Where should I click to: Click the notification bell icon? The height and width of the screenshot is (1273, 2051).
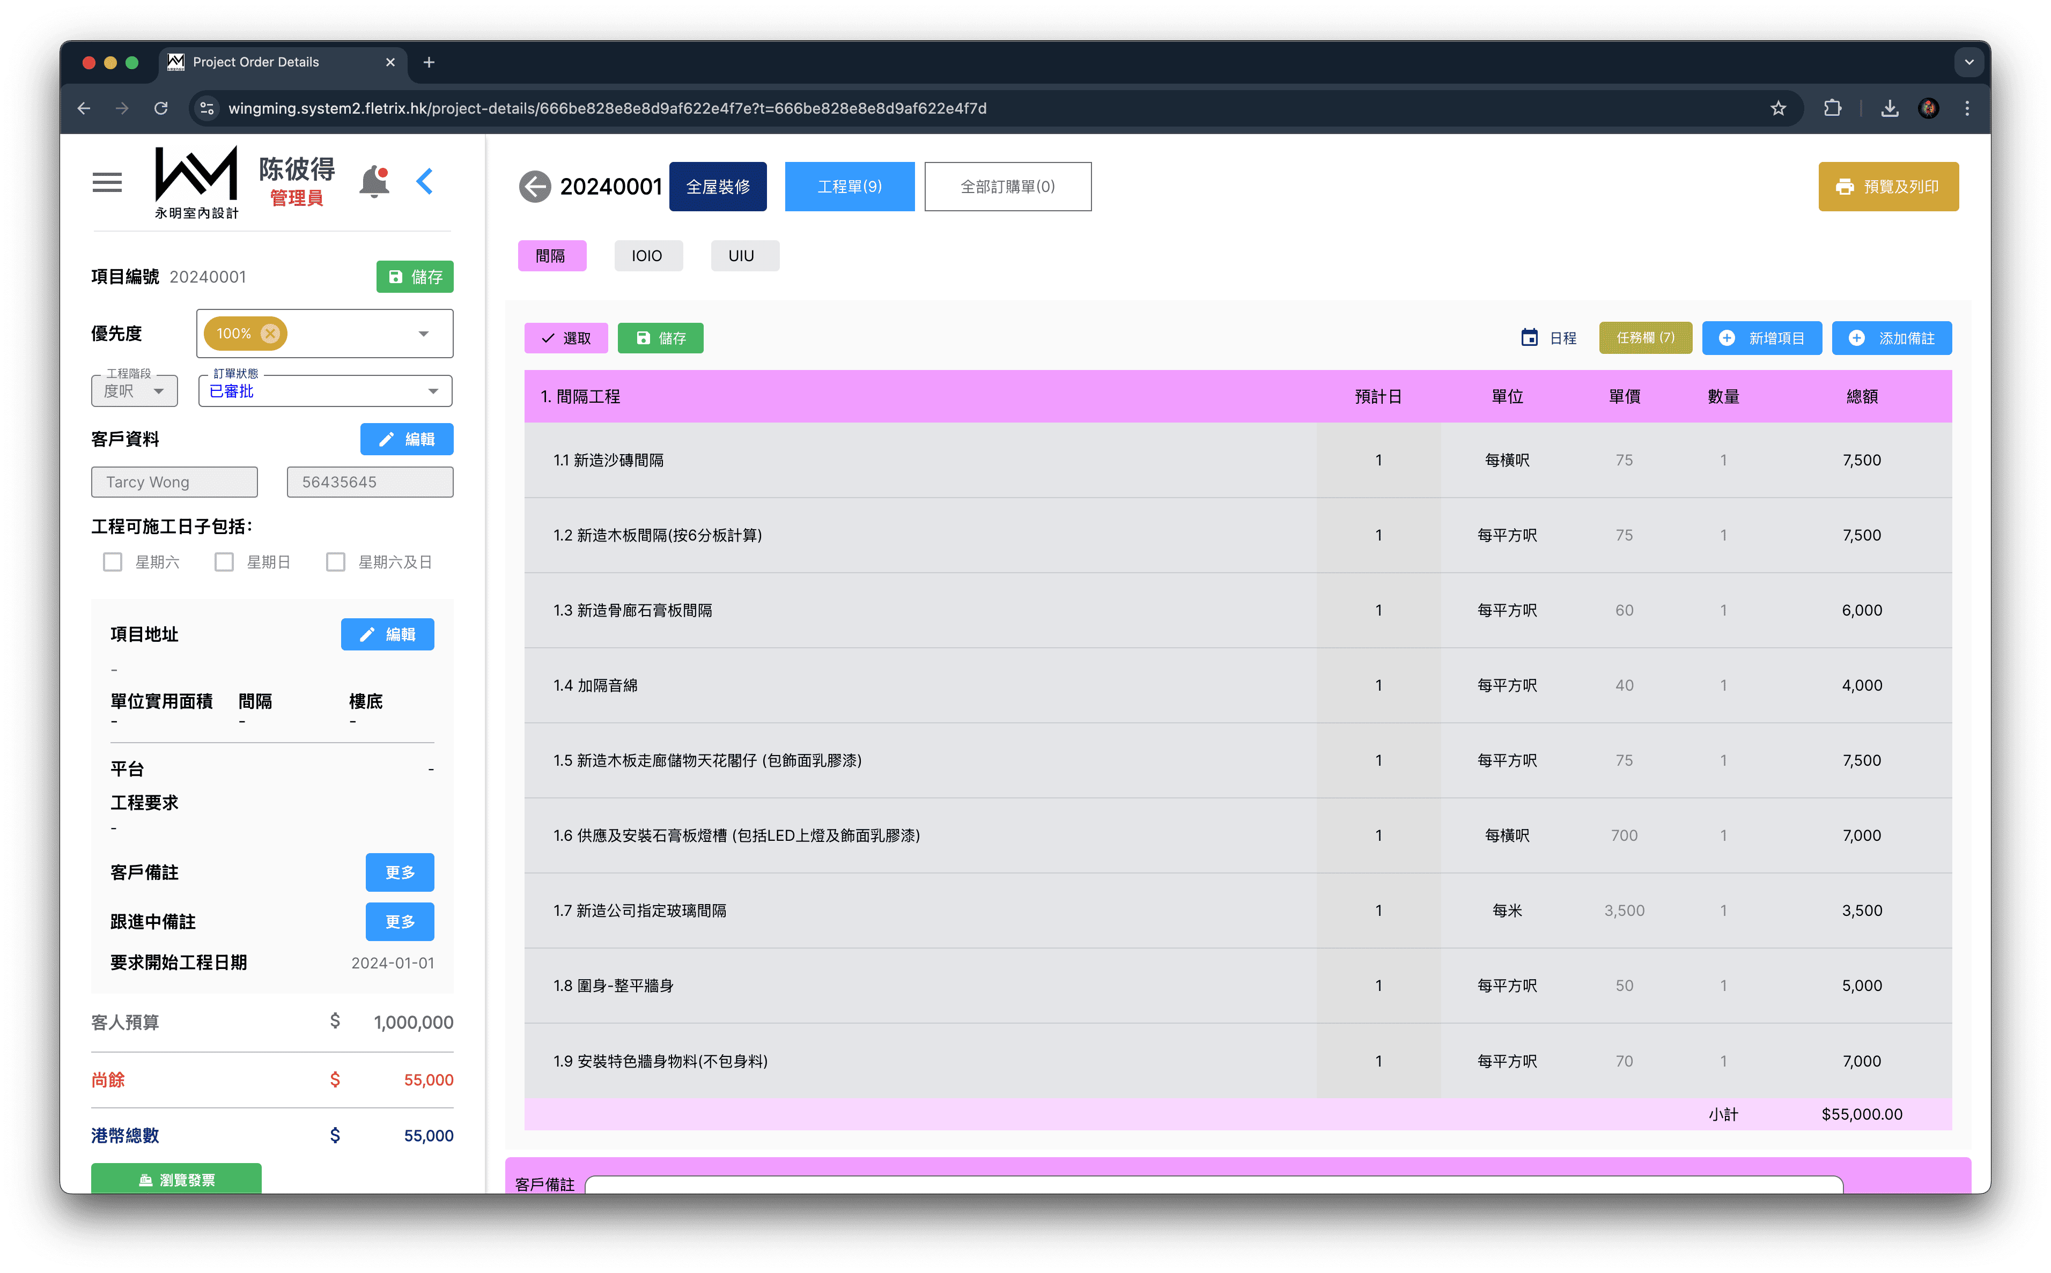pos(375,182)
